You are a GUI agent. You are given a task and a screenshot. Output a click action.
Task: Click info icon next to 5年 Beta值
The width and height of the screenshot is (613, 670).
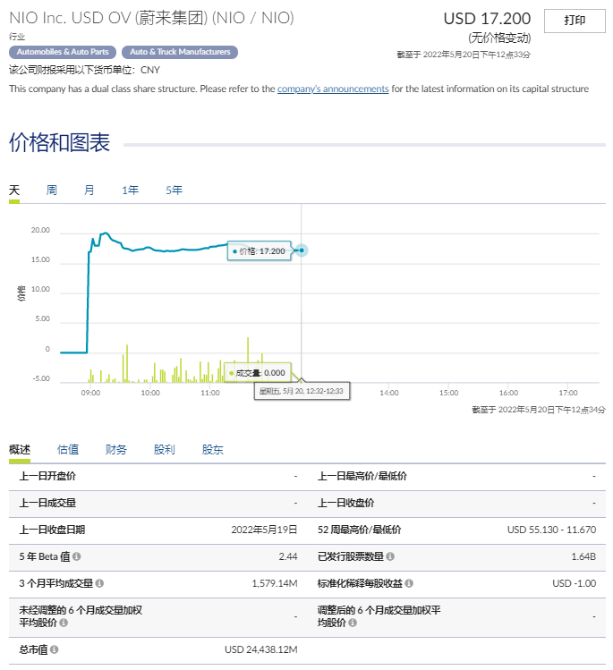[x=77, y=556]
